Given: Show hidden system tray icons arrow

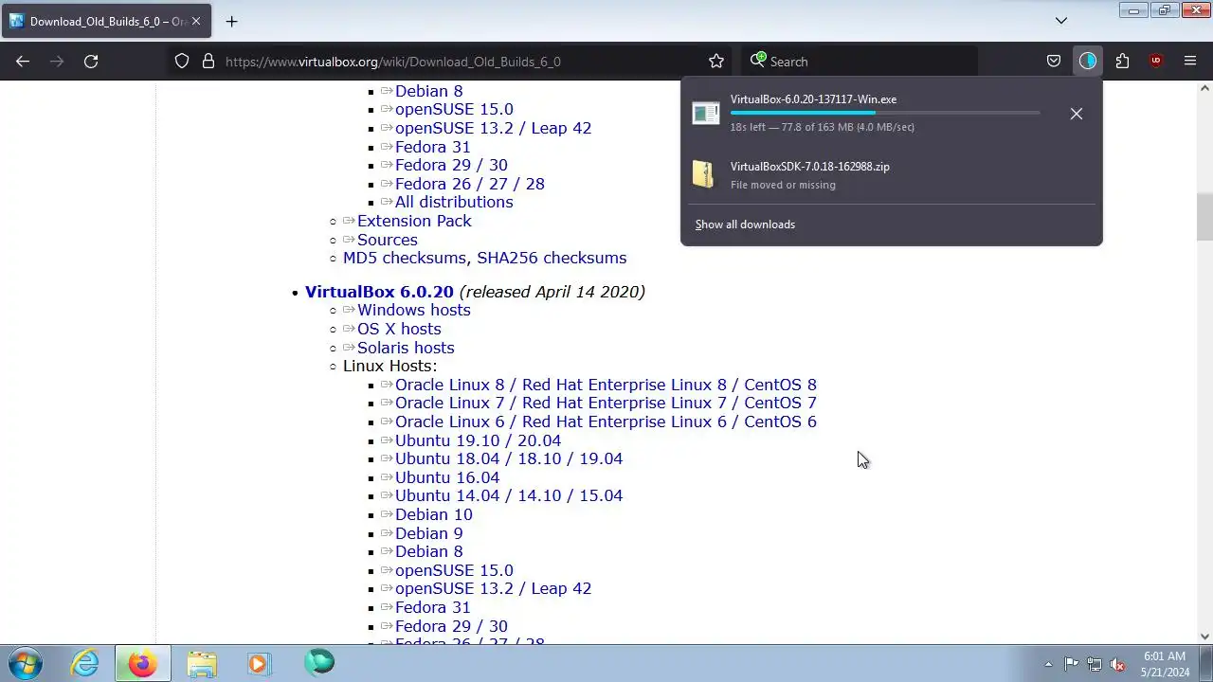Looking at the screenshot, I should [x=1048, y=664].
